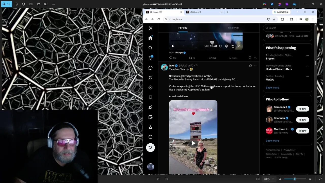
Task: Close the Grok / X tab
Action: click(221, 12)
